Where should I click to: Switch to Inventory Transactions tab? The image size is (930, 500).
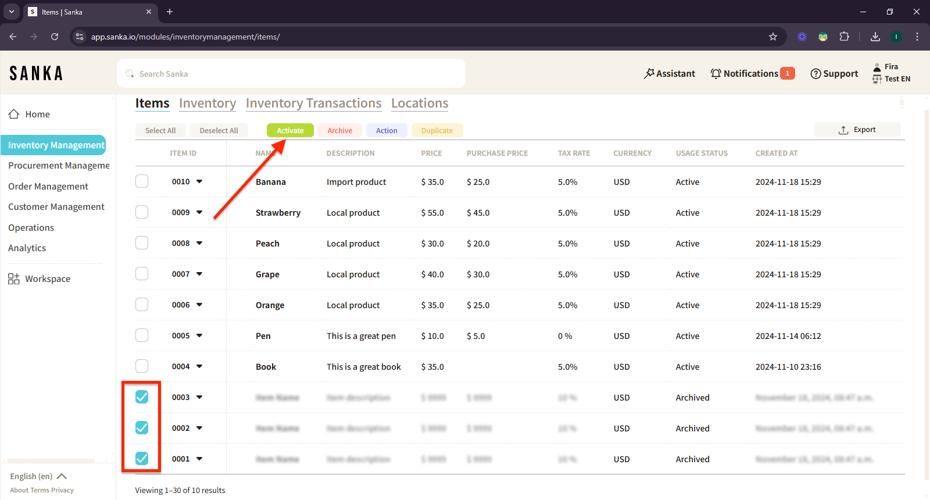click(x=313, y=103)
